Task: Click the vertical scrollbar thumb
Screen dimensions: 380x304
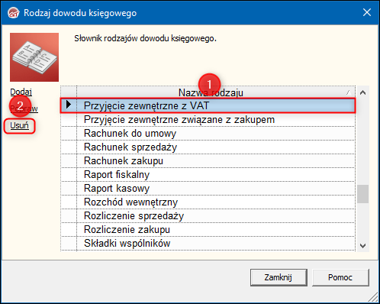Action: click(x=362, y=194)
